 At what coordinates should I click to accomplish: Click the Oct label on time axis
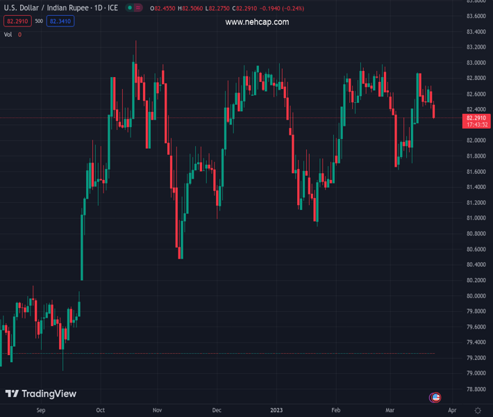coord(100,410)
